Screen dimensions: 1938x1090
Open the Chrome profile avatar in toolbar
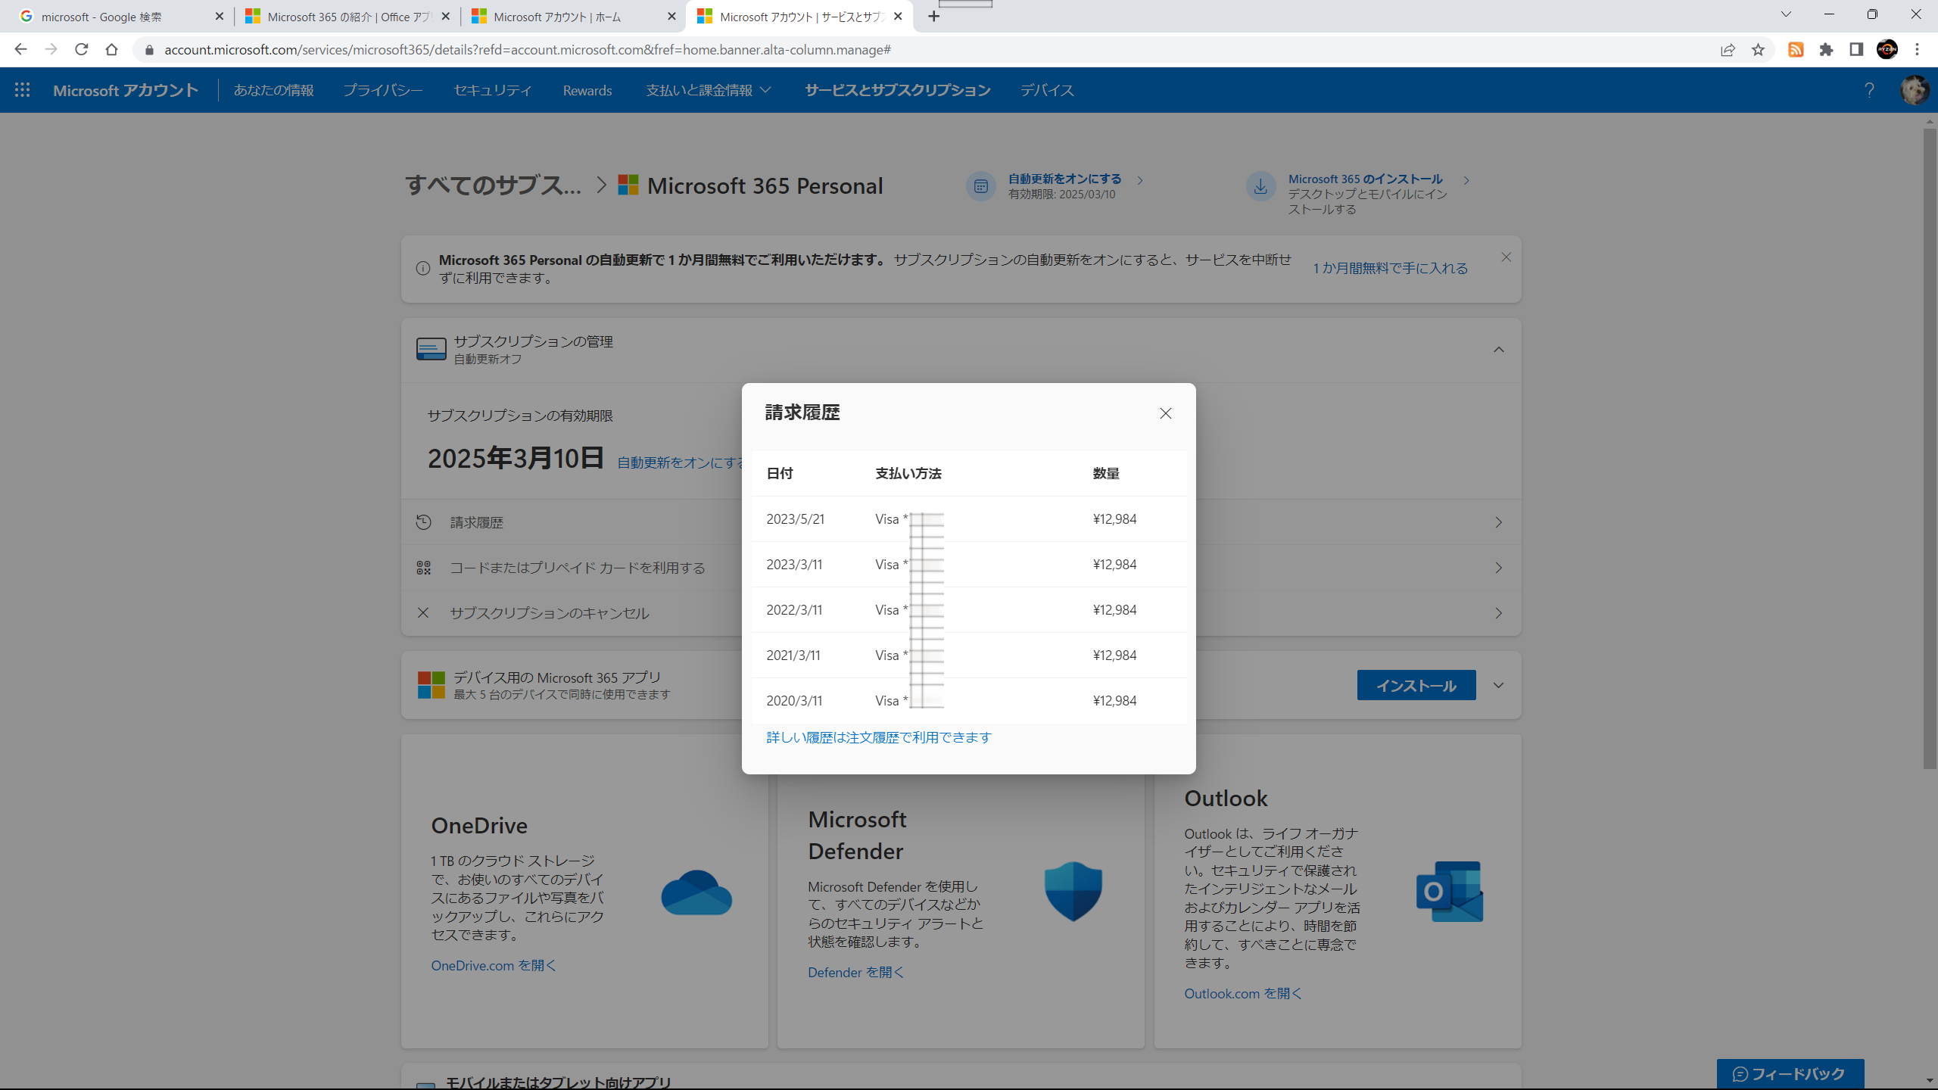click(1887, 49)
